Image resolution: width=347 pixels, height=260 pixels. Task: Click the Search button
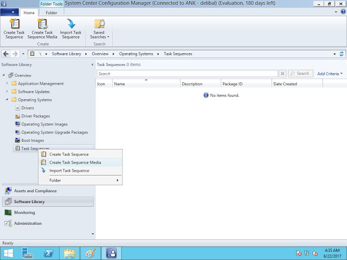[x=300, y=74]
